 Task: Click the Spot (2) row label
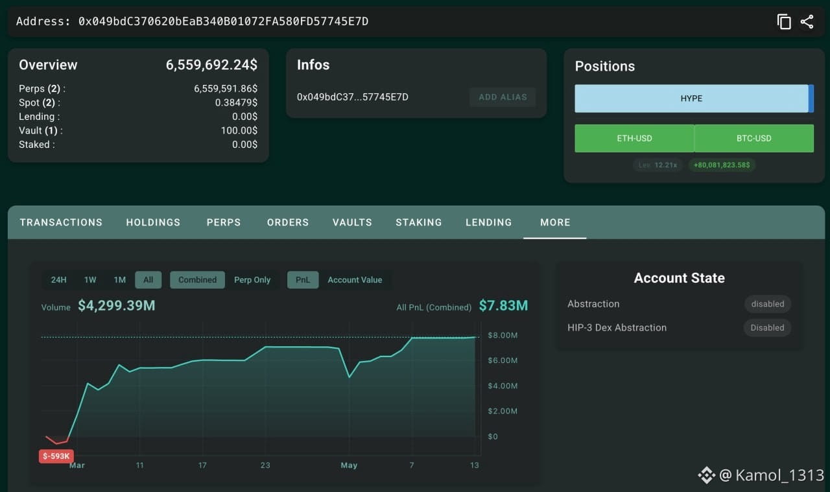click(40, 103)
